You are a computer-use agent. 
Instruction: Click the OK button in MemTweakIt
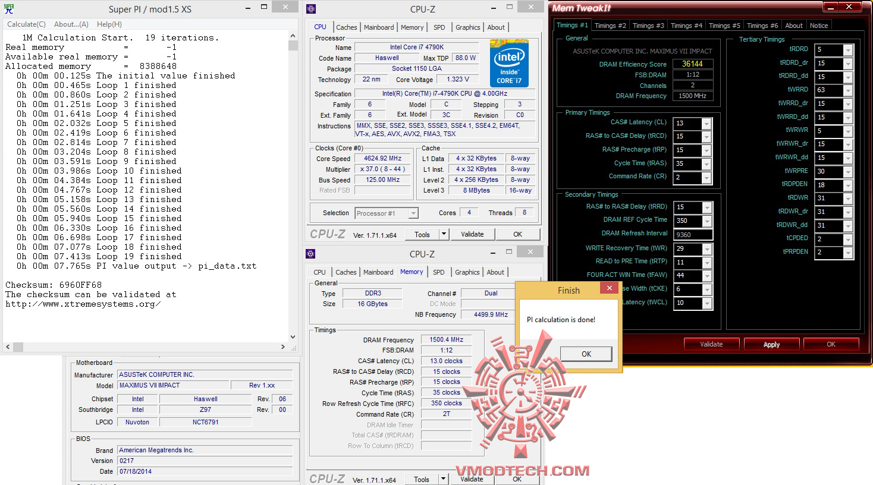click(831, 344)
